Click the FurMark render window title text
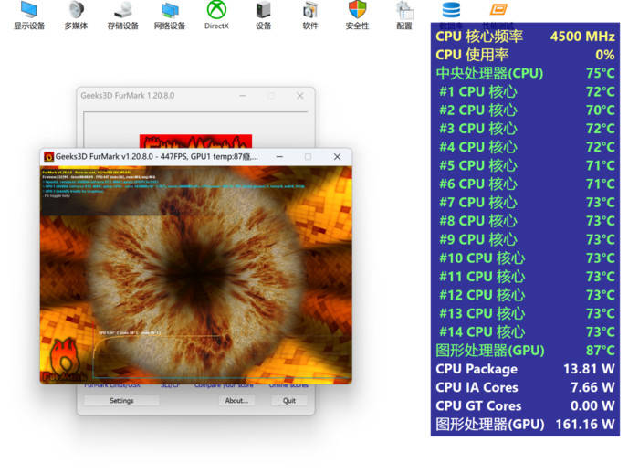 coord(156,156)
